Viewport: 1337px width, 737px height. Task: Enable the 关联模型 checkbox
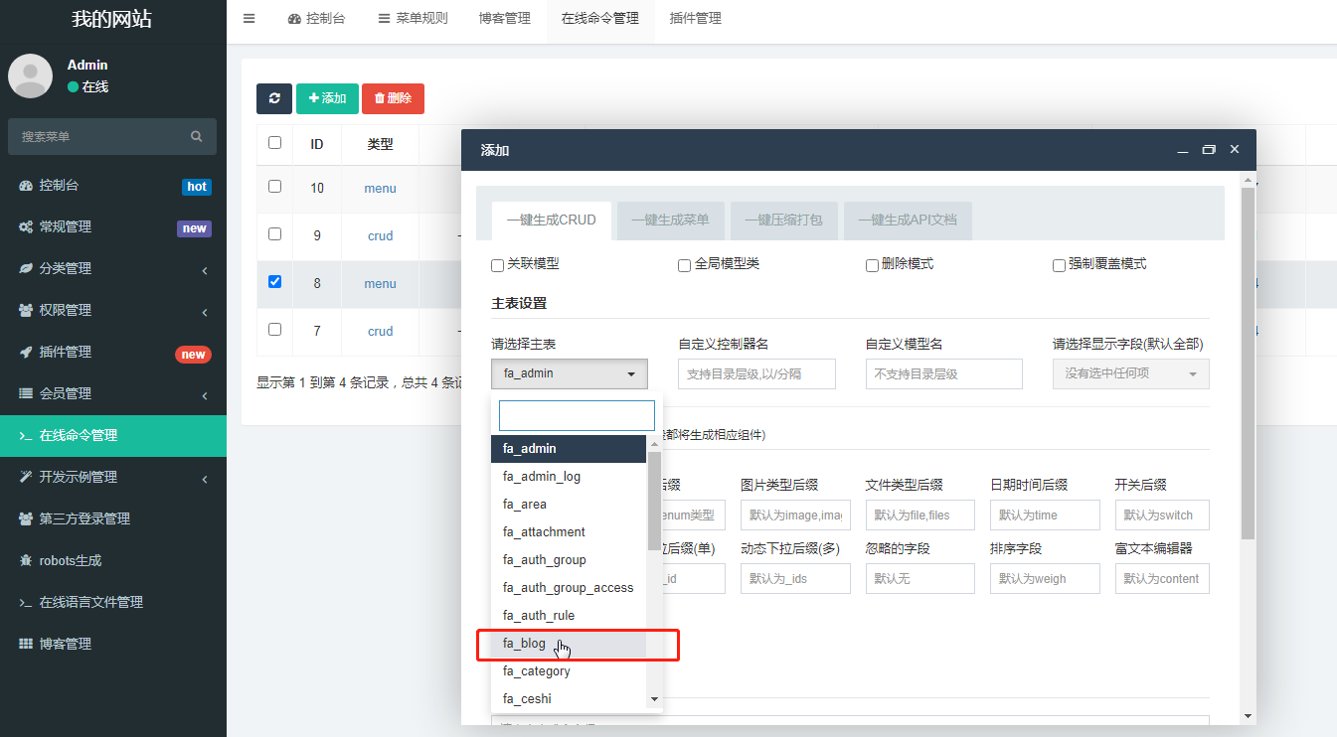point(497,265)
